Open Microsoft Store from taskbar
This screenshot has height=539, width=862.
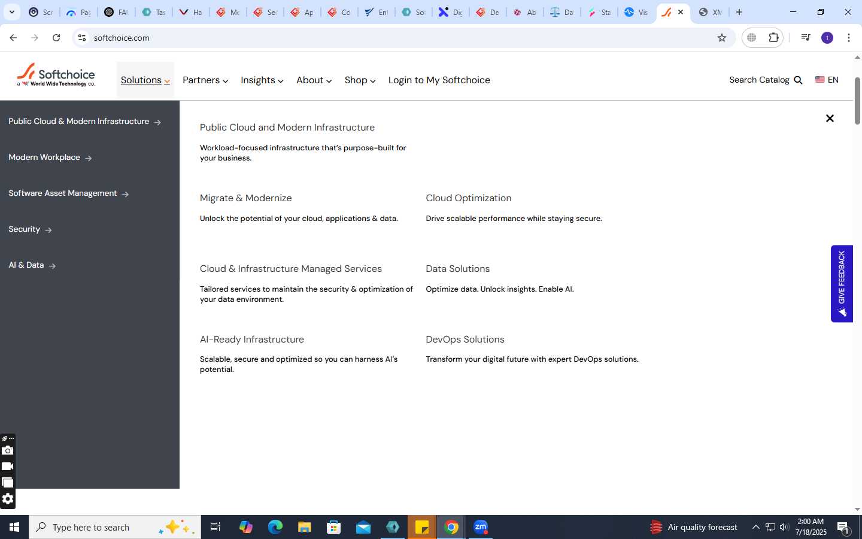tap(334, 527)
